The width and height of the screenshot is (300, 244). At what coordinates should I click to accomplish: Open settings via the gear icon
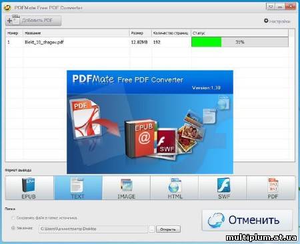pos(266,21)
